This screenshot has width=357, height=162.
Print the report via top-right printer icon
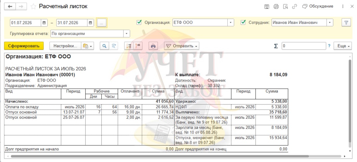(276, 6)
